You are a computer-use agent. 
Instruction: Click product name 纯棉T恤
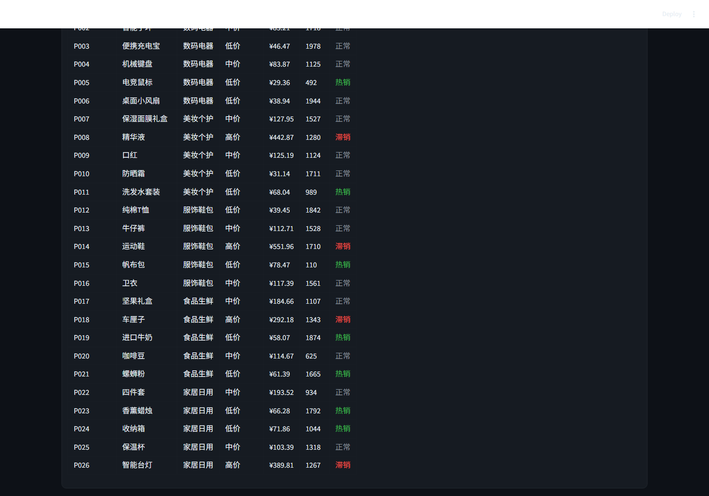[x=135, y=210]
